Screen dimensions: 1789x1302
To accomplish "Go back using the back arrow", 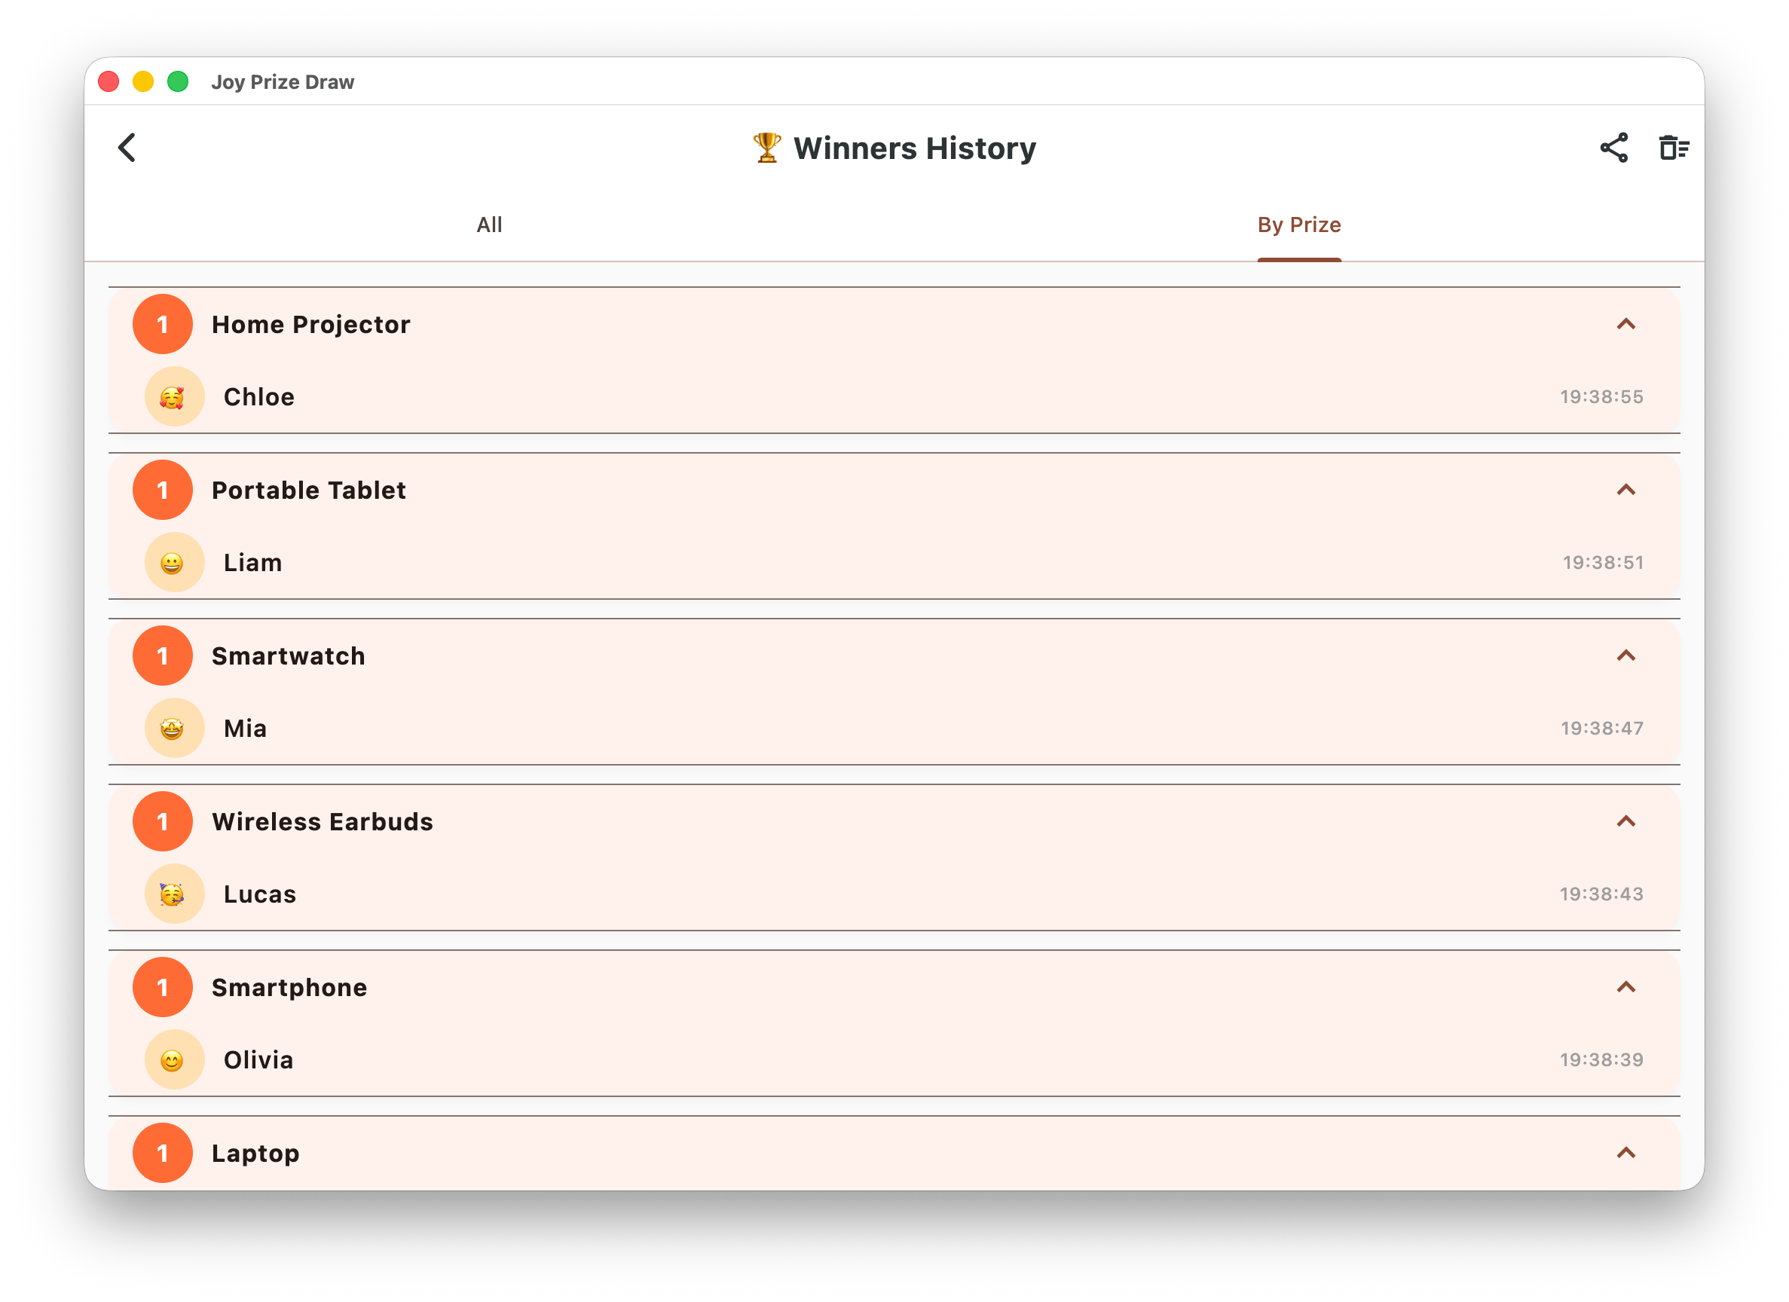I will (127, 148).
